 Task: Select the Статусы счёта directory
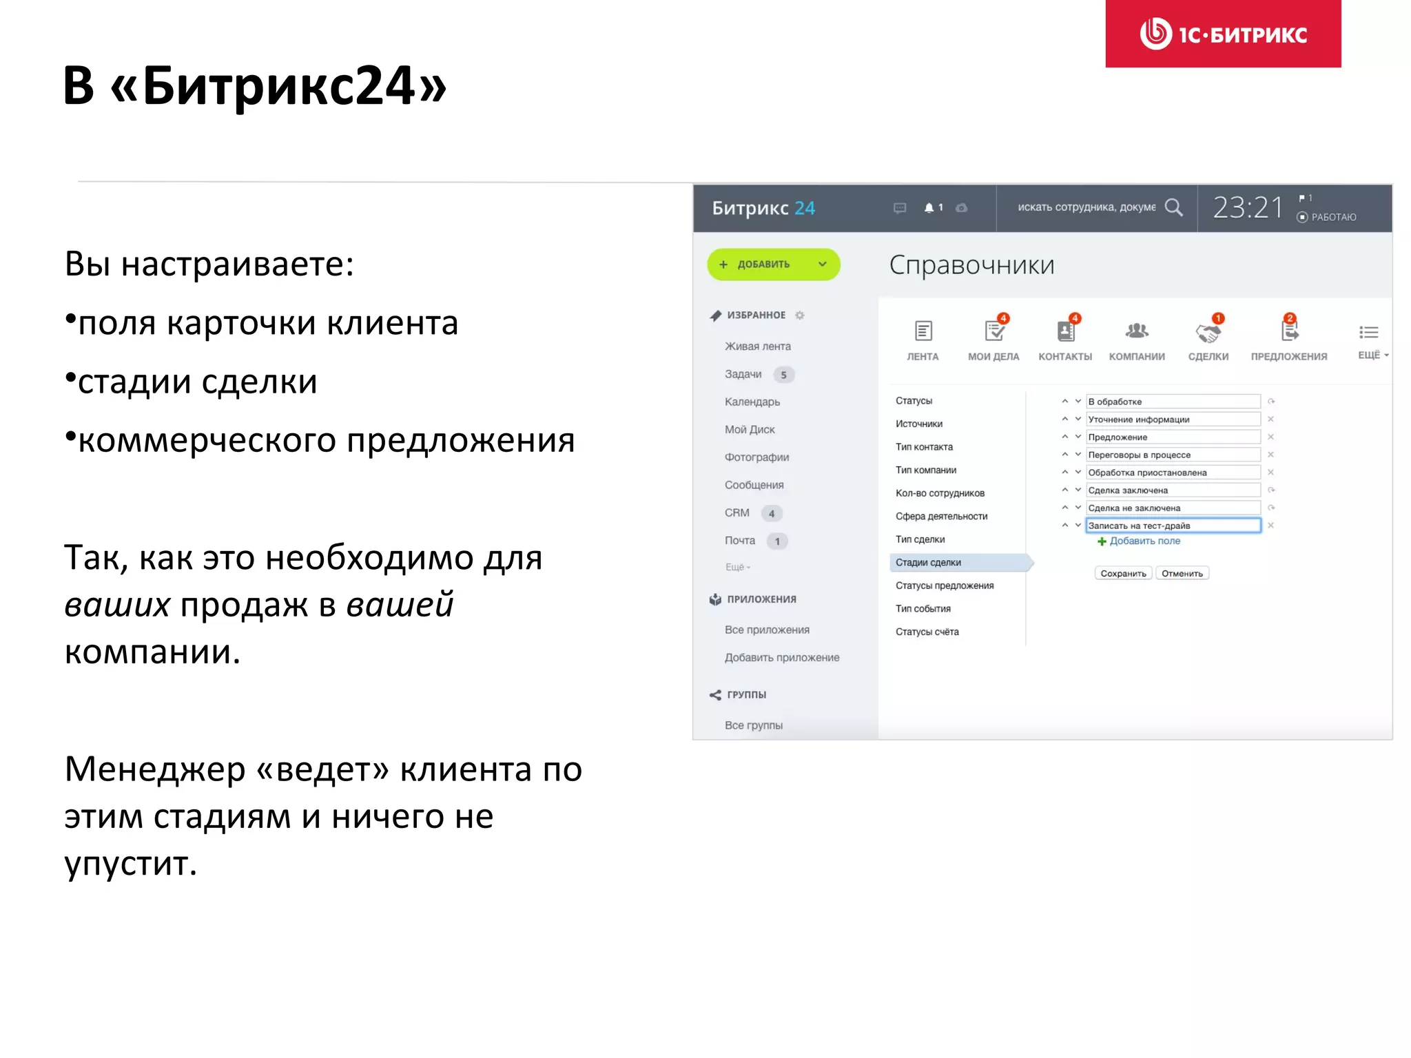[927, 632]
